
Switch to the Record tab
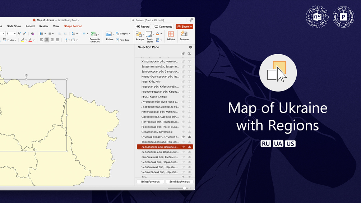click(30, 26)
